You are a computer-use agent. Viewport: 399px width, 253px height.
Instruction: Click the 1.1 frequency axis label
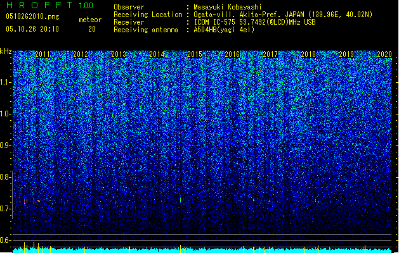click(6, 82)
